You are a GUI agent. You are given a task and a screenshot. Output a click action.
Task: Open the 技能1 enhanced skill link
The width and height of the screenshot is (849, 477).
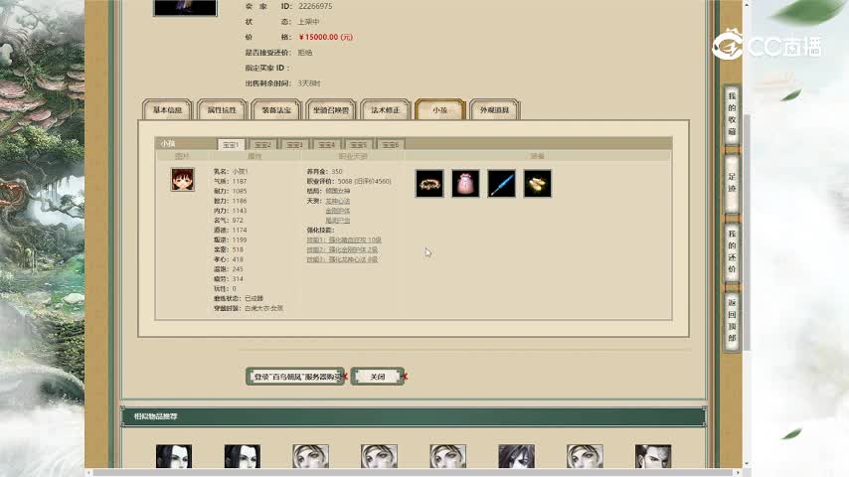(344, 239)
